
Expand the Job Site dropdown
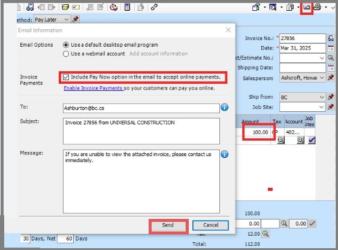322,107
